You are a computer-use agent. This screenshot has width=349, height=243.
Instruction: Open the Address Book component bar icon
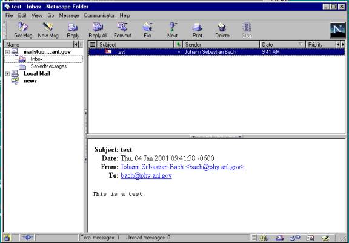pos(310,238)
